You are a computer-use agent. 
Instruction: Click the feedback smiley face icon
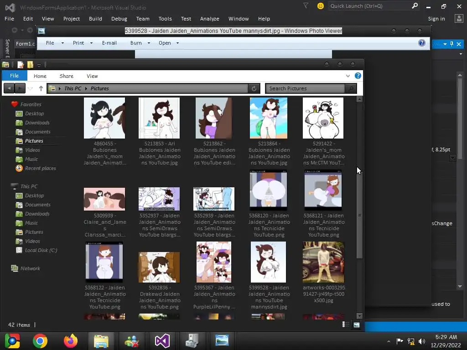321,6
